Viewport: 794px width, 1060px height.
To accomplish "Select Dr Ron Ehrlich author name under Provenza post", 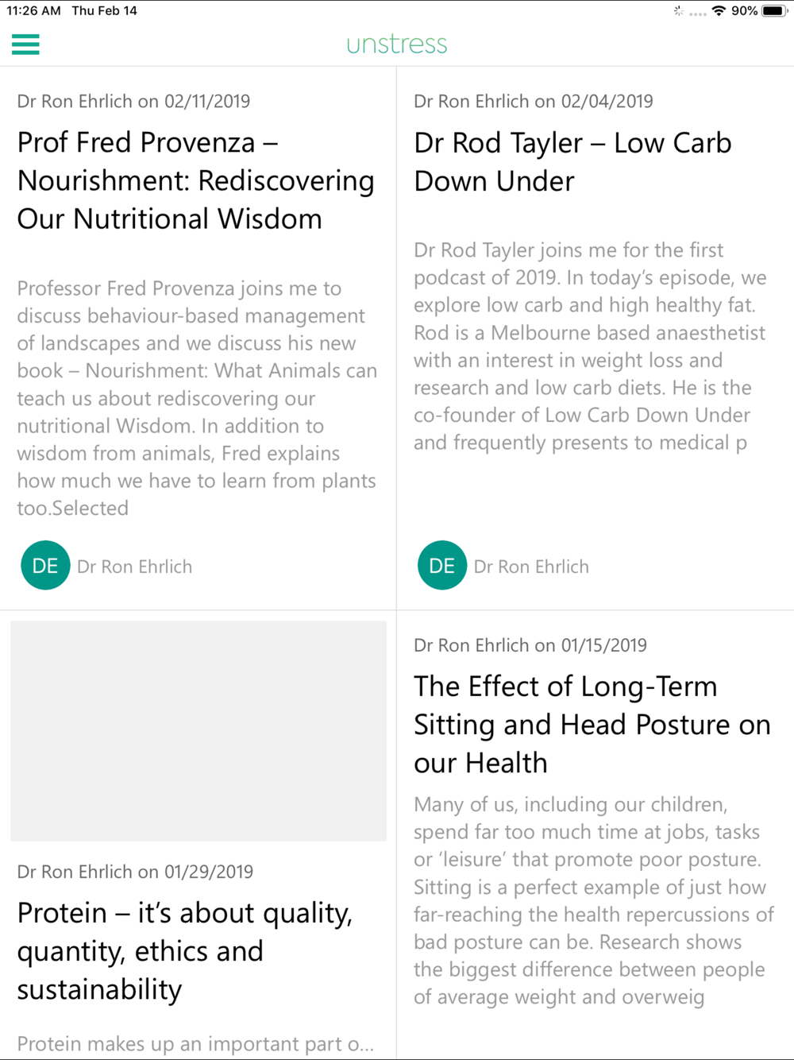I will [134, 567].
